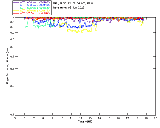The height and width of the screenshot is (128, 160).
Task: Click the x-axis label 14
Action: pyautogui.click(x=99, y=118)
